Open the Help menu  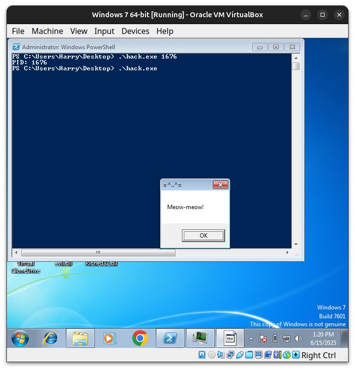[165, 31]
